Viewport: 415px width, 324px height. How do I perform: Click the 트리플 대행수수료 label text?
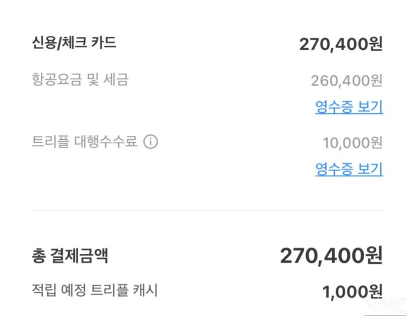coord(84,142)
